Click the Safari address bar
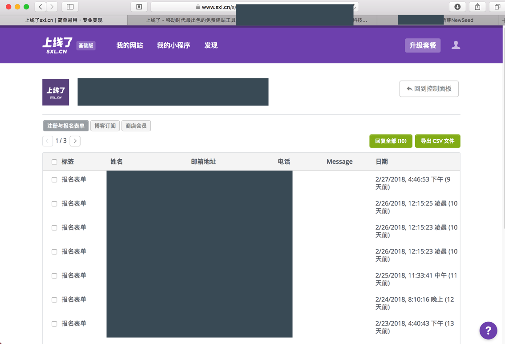Viewport: 505px width, 344px height. [255, 7]
